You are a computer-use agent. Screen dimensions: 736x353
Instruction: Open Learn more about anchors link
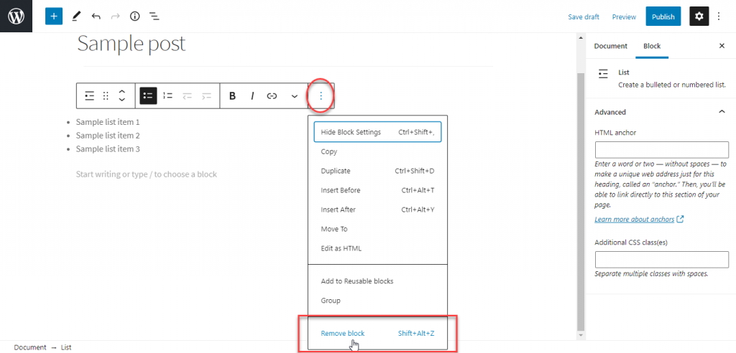(x=634, y=220)
